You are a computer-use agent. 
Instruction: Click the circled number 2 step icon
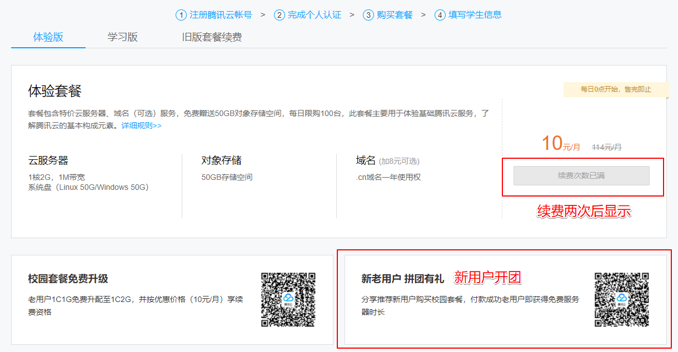click(280, 15)
